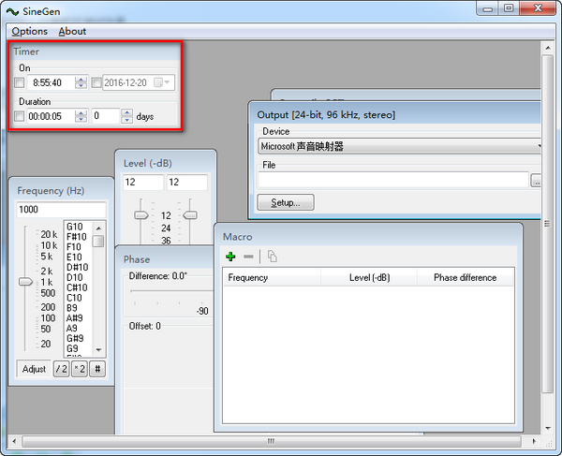Click horizontal scrollbar right arrow
562x456 pixels.
[534, 441]
